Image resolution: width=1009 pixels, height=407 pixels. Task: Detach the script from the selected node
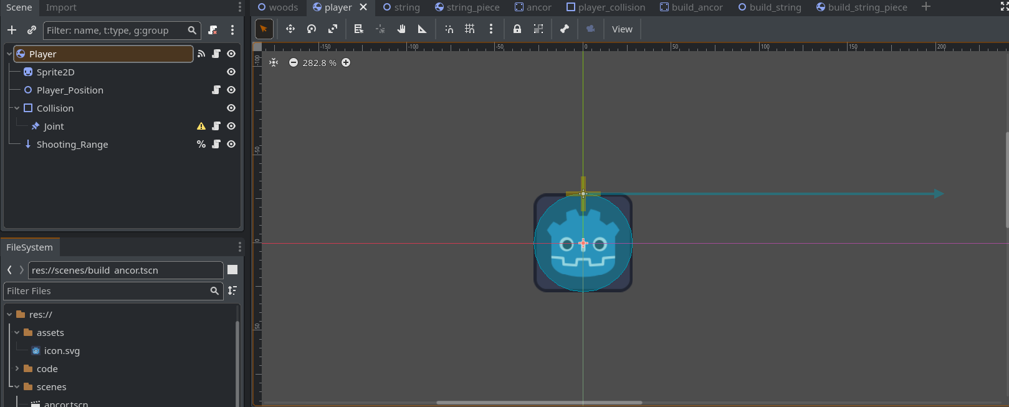[213, 30]
